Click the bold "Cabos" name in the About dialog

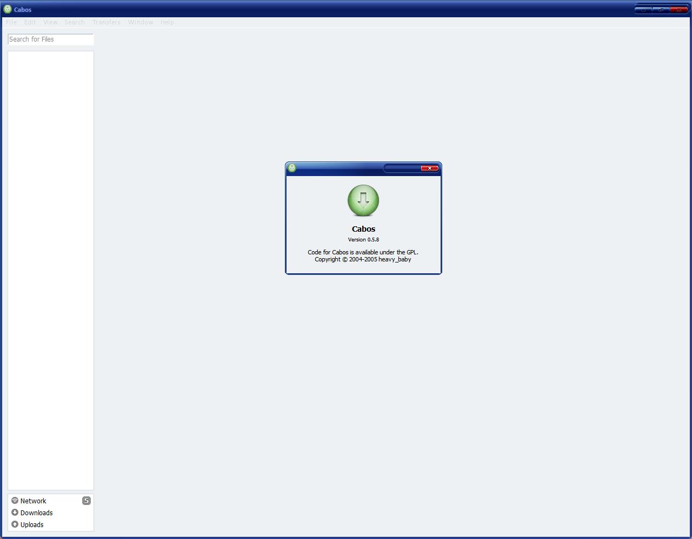tap(363, 229)
